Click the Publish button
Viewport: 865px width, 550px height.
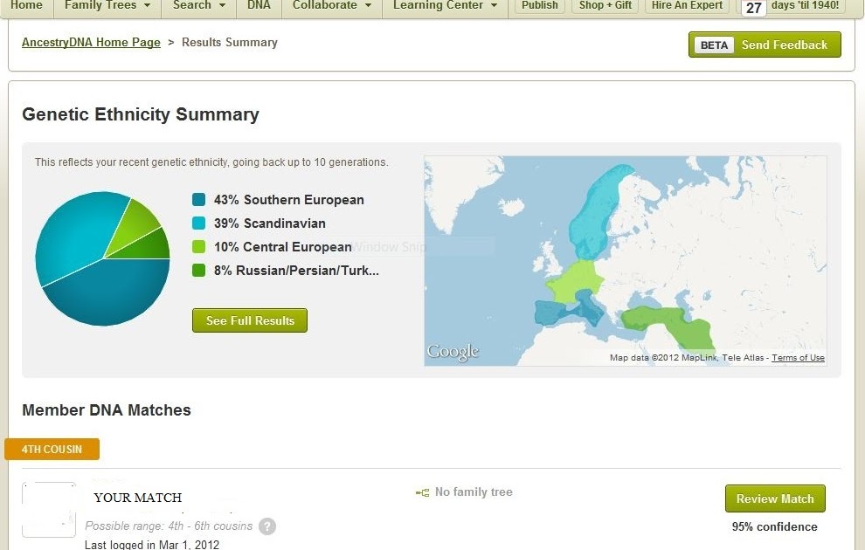tap(539, 5)
